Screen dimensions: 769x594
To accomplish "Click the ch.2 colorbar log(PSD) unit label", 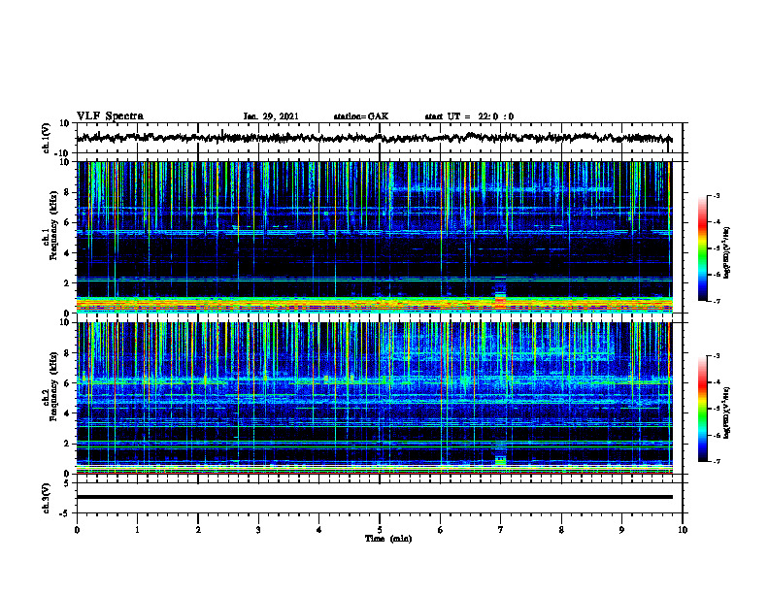I will point(727,413).
